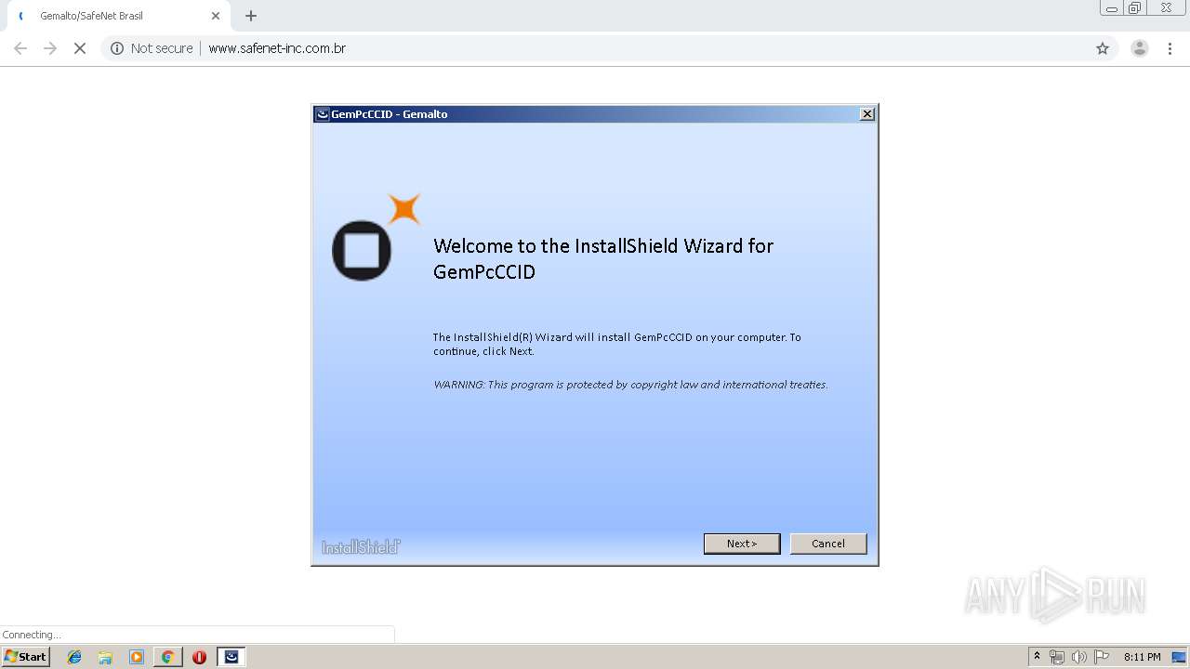Open Windows Explorer folder in taskbar
The width and height of the screenshot is (1190, 669).
105,657
